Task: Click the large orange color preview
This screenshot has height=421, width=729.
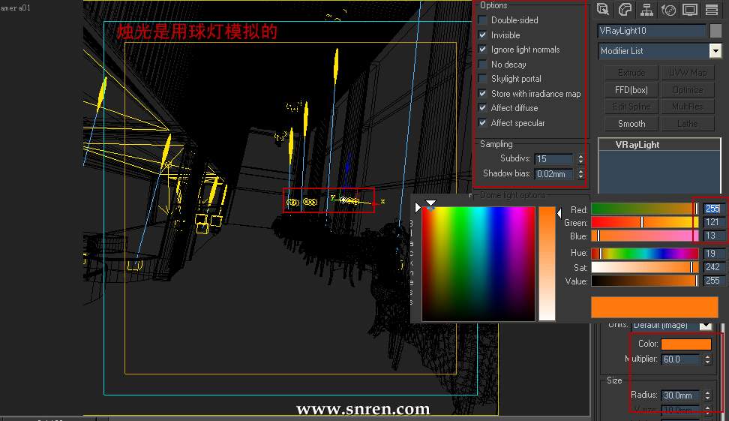Action: pyautogui.click(x=655, y=308)
